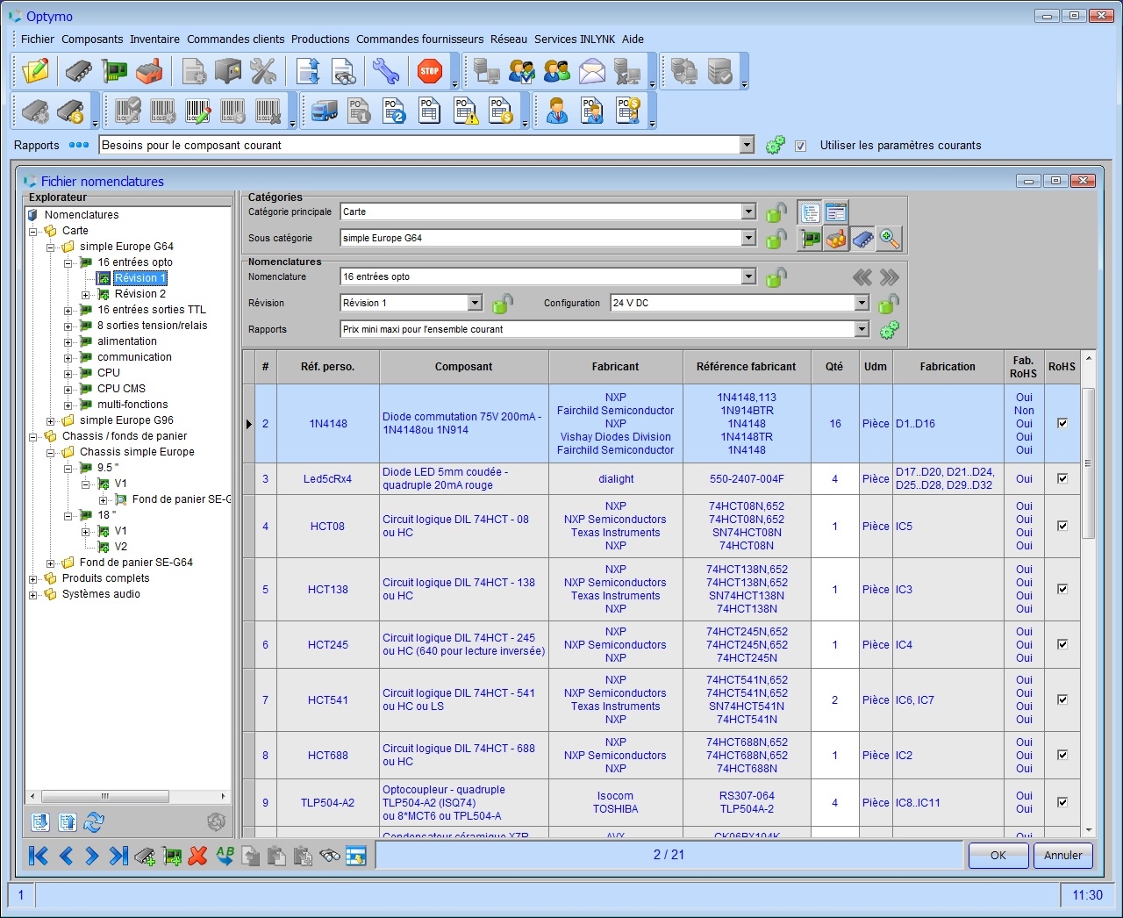This screenshot has height=918, width=1123.
Task: Click the envelope mail icon in the toolbar
Action: tap(592, 71)
